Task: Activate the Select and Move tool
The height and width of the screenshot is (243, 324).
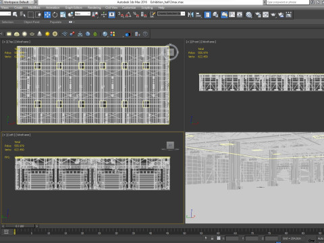Action: click(x=47, y=15)
